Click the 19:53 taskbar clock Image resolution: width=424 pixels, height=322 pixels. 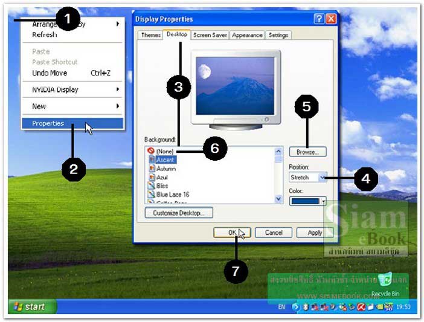coord(403,307)
